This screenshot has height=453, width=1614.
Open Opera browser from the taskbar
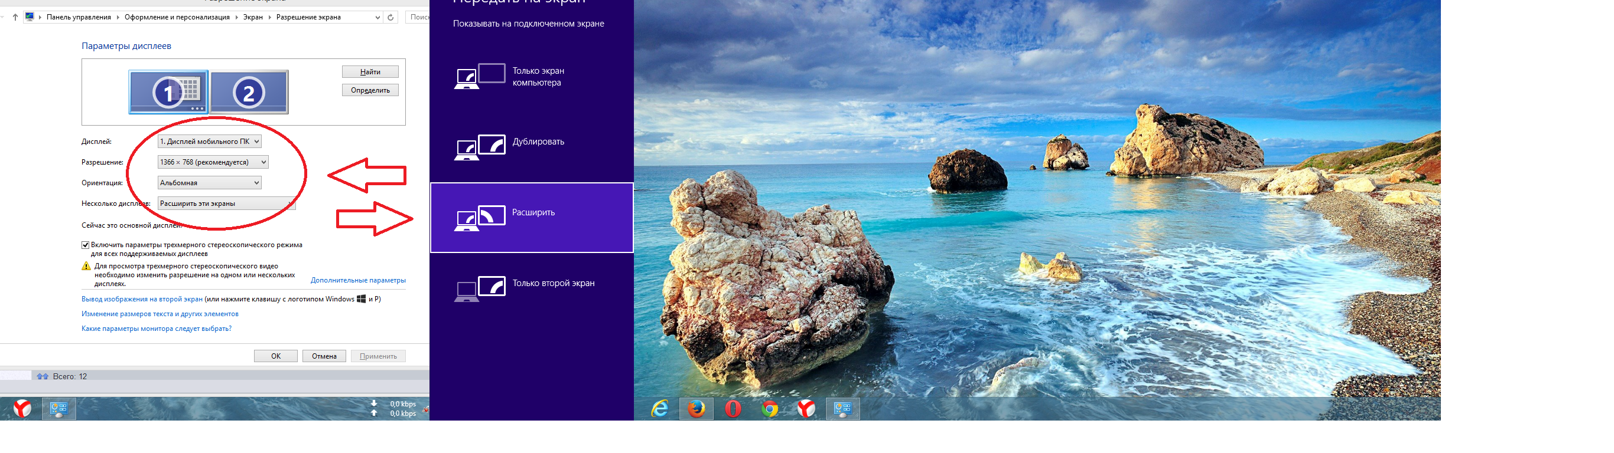coord(733,409)
